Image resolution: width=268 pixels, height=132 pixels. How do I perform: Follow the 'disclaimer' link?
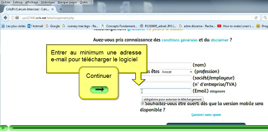[x=220, y=40]
